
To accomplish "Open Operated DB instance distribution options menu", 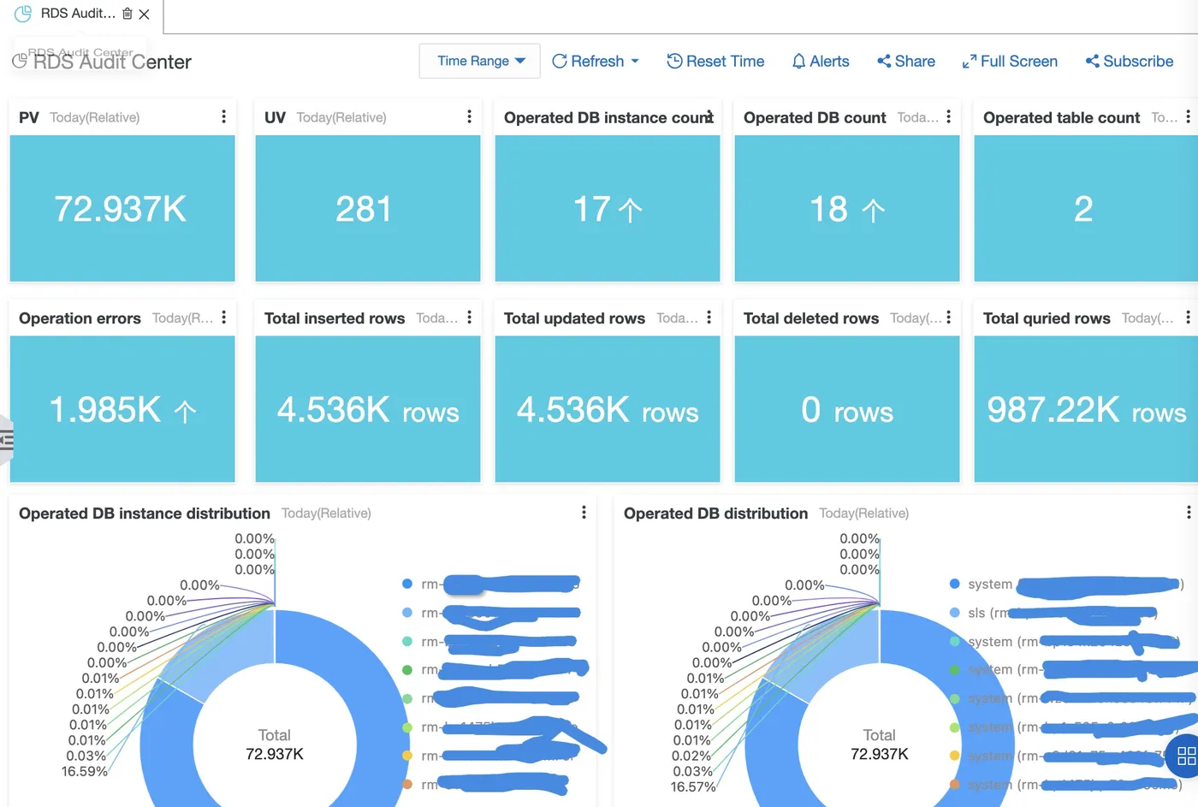I will coord(584,512).
